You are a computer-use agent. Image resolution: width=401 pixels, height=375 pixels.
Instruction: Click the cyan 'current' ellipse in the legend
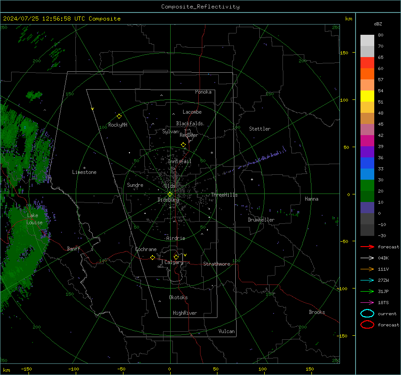pos(367,313)
